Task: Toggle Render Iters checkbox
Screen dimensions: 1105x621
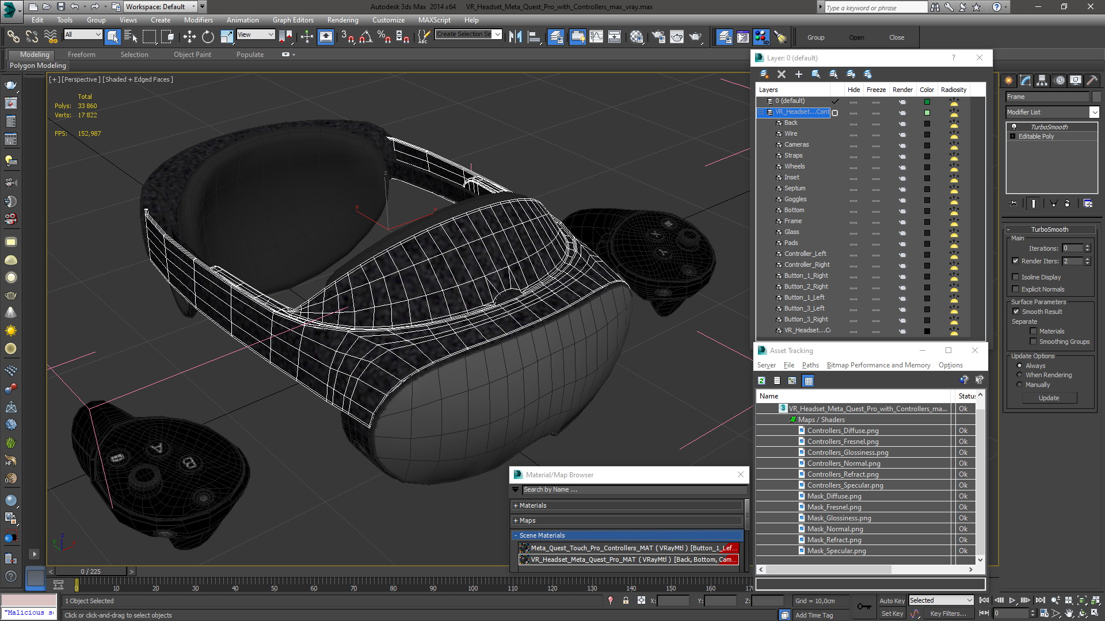Action: [1015, 261]
